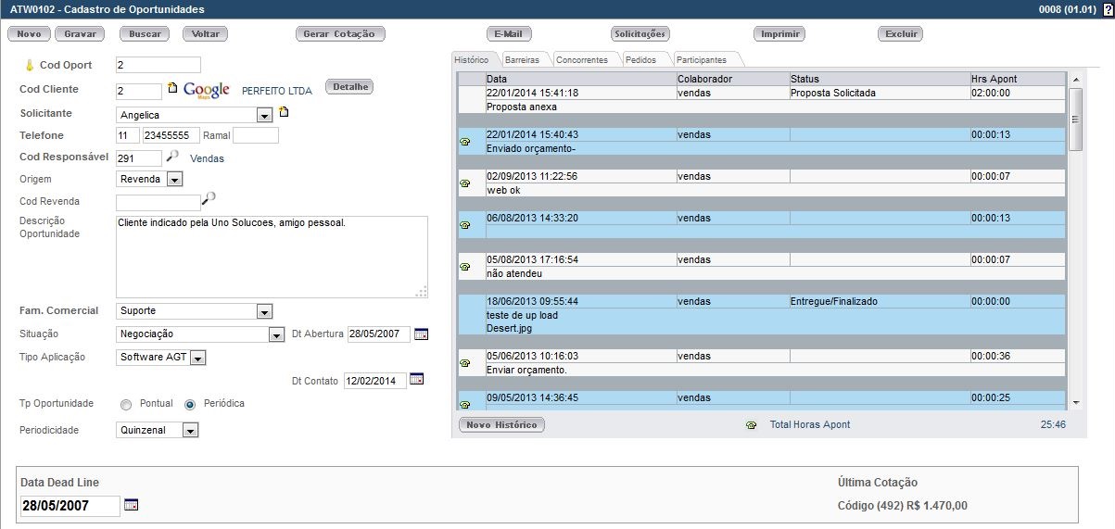Expand the Solicitante dropdown

pos(263,116)
